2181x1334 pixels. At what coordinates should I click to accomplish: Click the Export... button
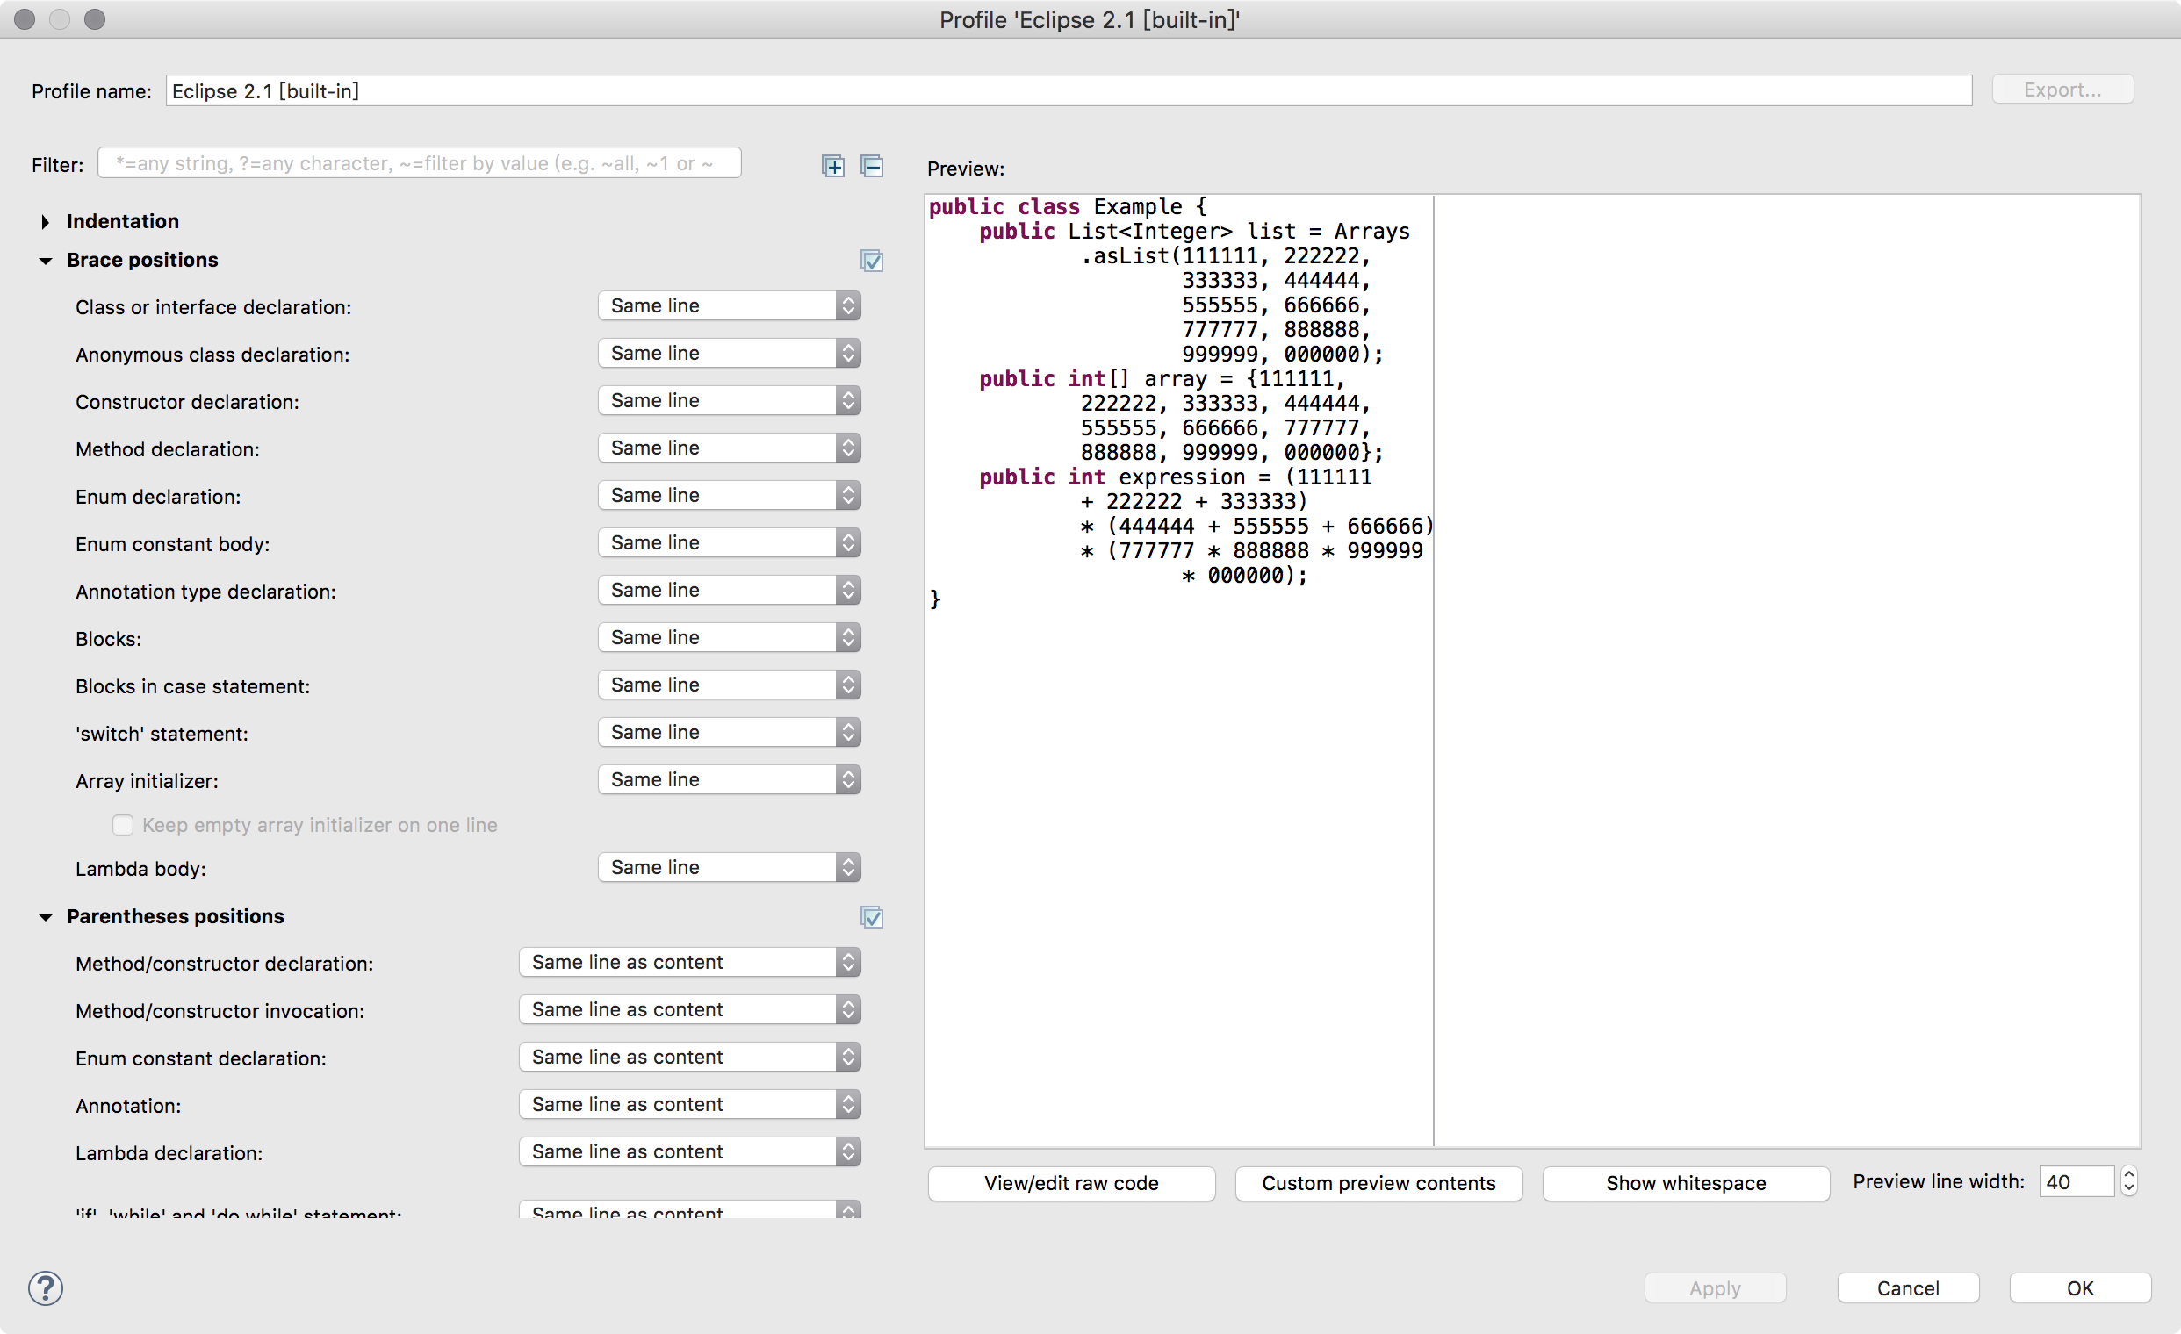tap(2062, 90)
